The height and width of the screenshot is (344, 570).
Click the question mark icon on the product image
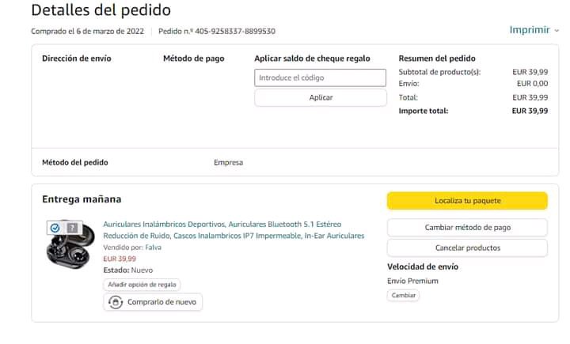(73, 228)
